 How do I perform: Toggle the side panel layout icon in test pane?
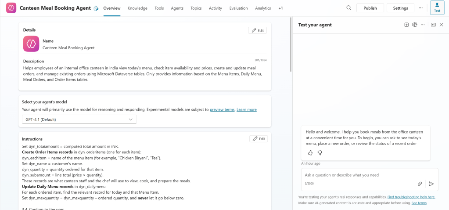(x=433, y=25)
